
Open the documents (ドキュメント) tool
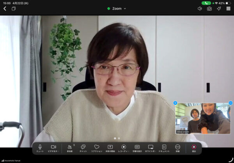coord(164,147)
